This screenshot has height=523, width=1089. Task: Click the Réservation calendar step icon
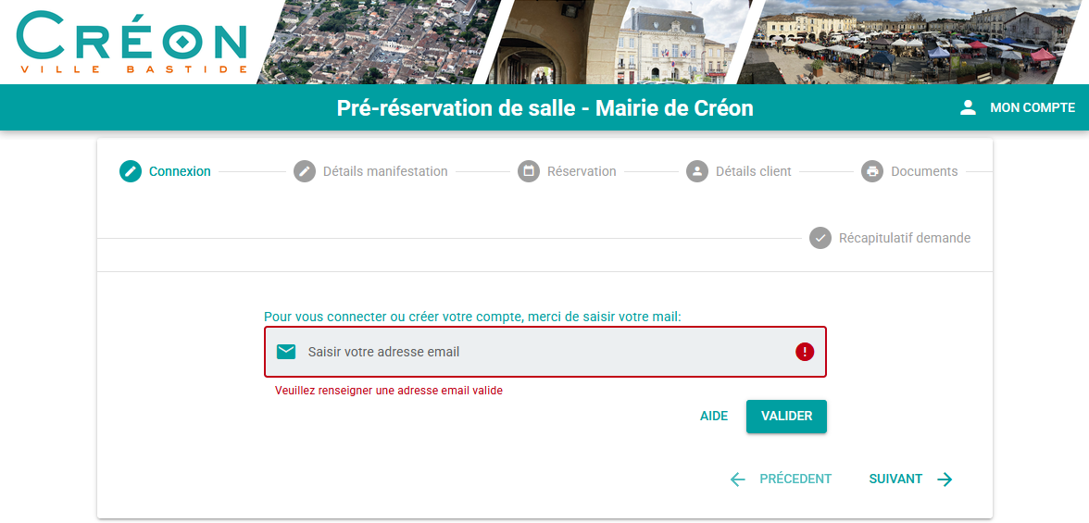point(529,171)
